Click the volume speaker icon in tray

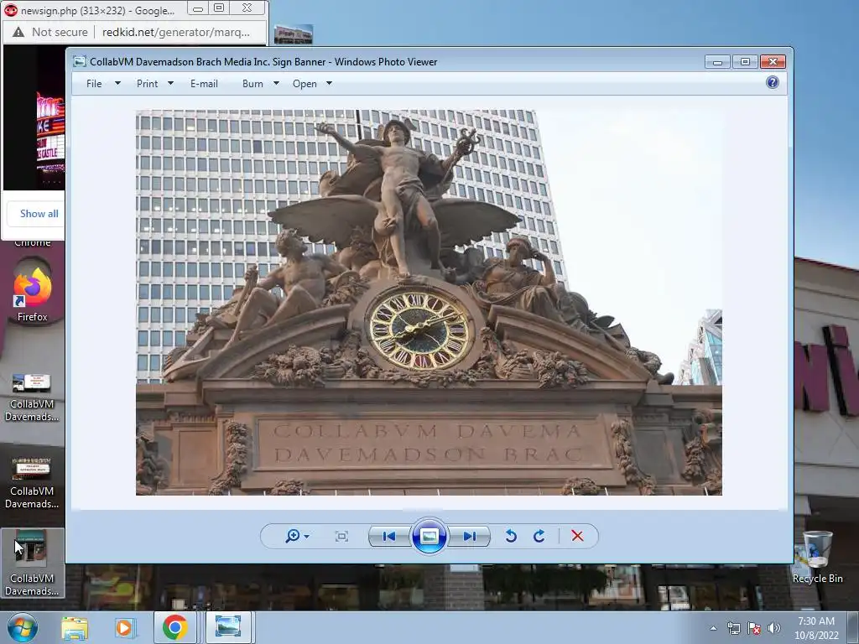pyautogui.click(x=774, y=629)
